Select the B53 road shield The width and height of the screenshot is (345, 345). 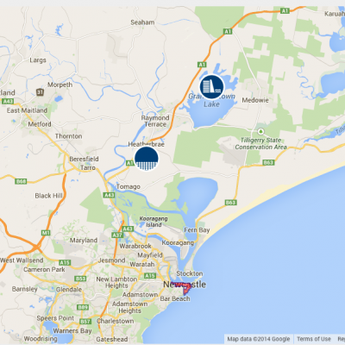80,279
